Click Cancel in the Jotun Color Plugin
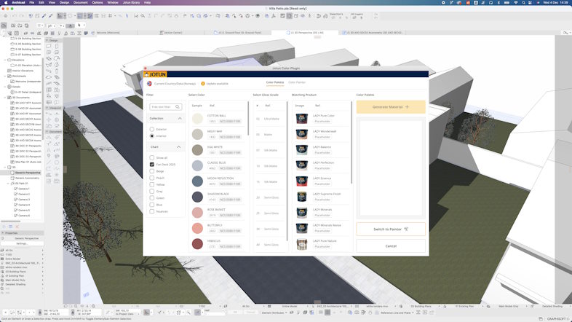This screenshot has height=322, width=572. click(391, 246)
